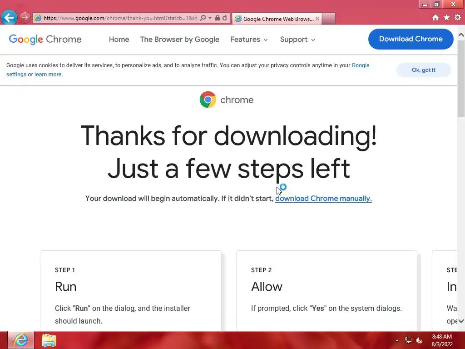Click the chrome logo above the heading
Viewport: 465px width, 349px height.
227,100
